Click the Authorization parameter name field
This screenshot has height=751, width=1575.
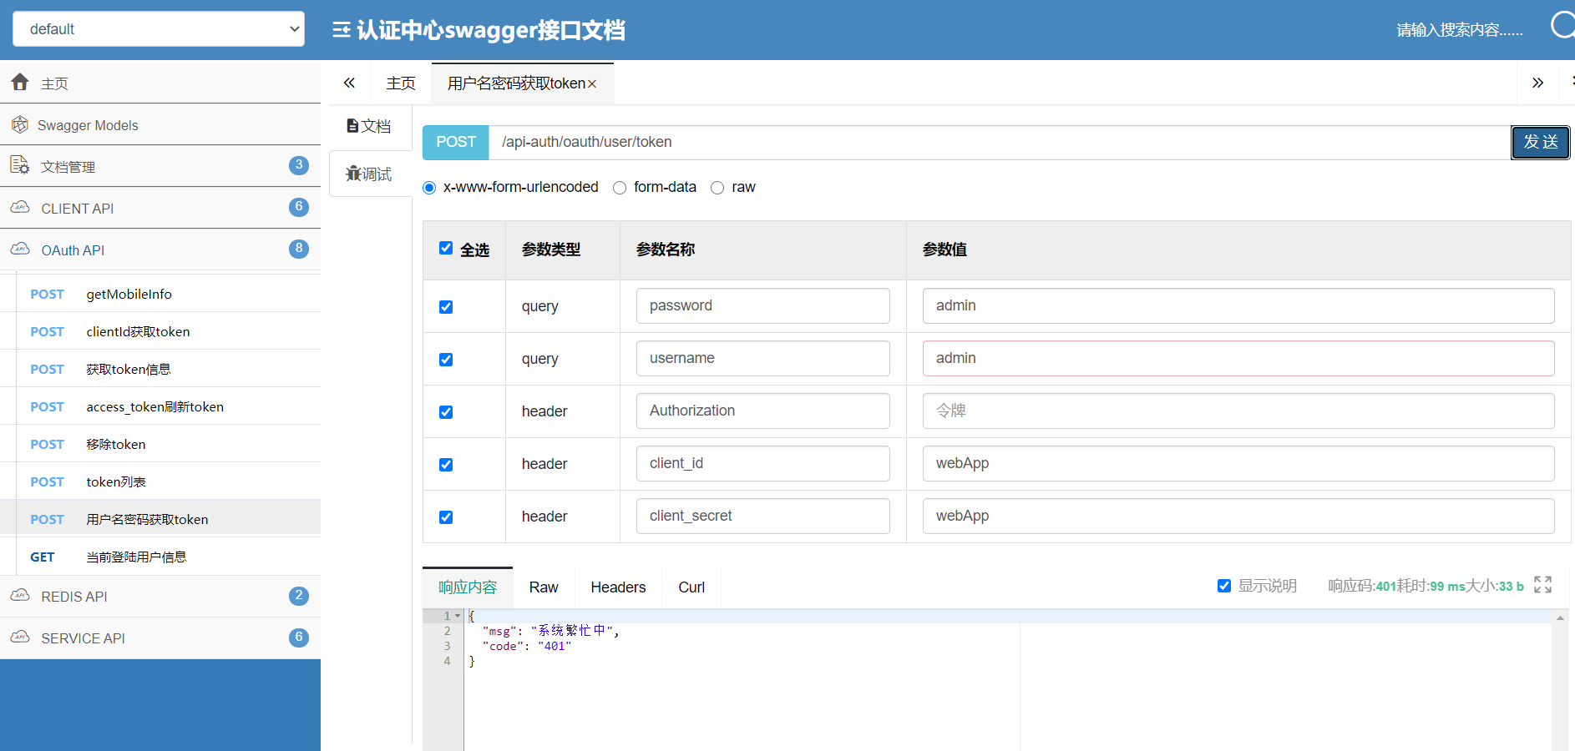(x=763, y=411)
